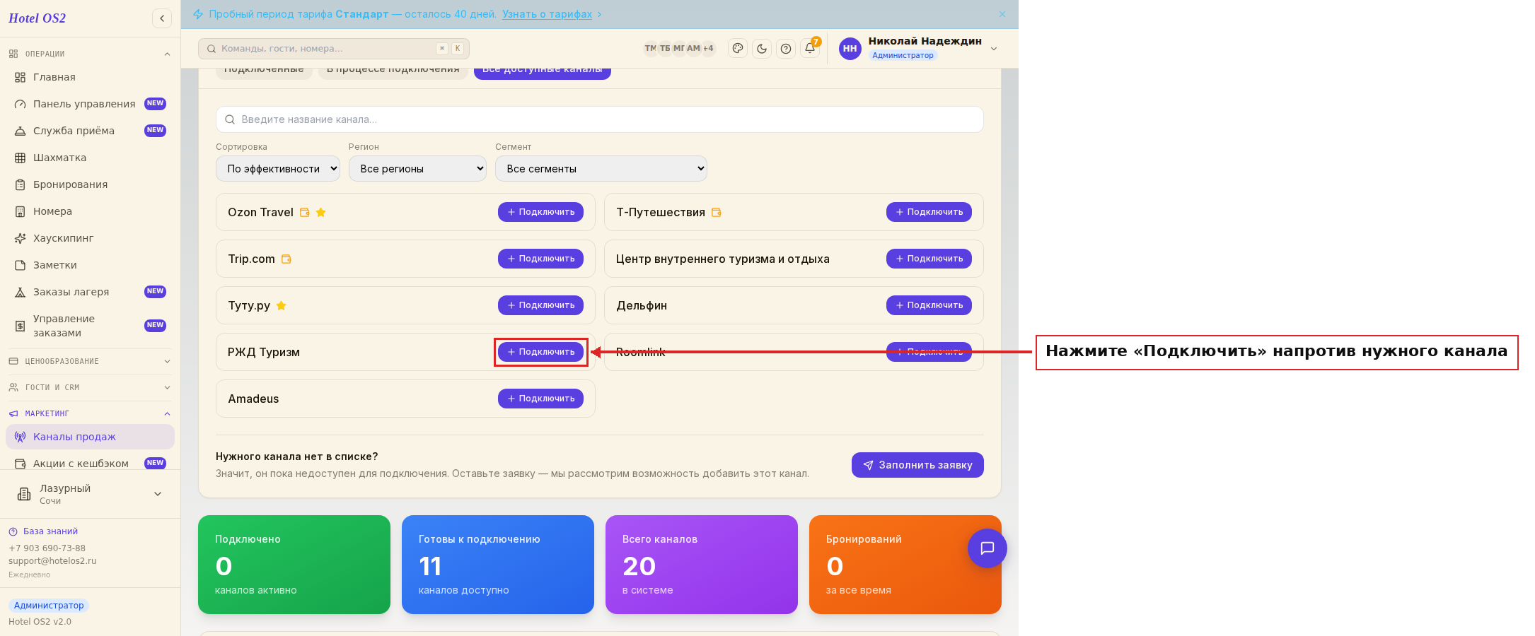1535x636 pixels.
Task: Collapse sidebar with the chevron button
Action: [x=162, y=18]
